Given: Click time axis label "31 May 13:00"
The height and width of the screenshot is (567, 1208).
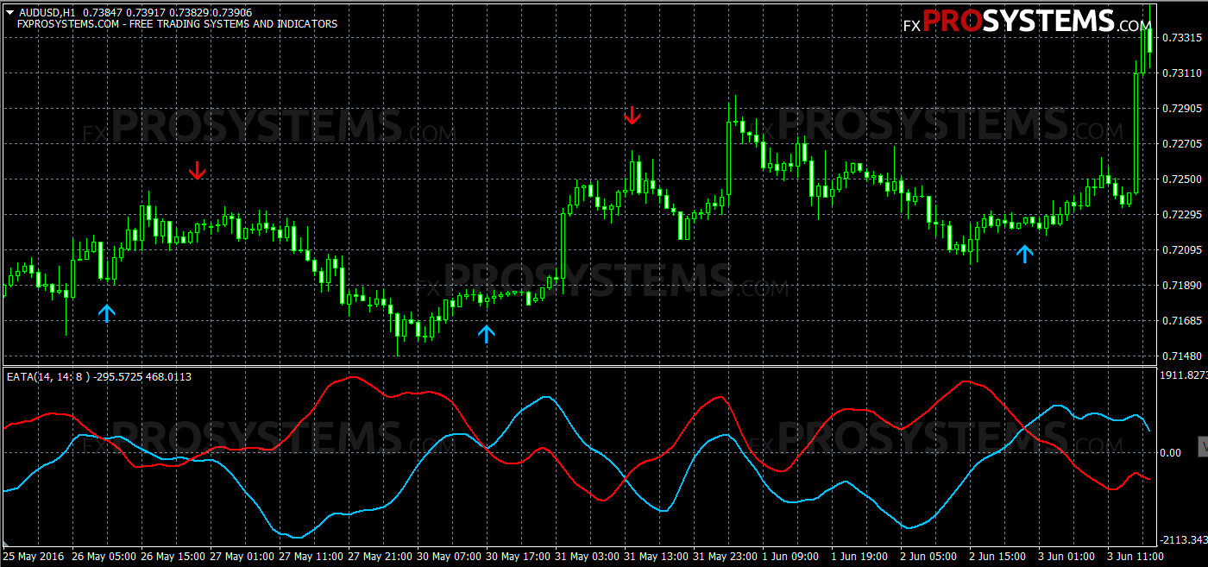Looking at the screenshot, I should 656,556.
